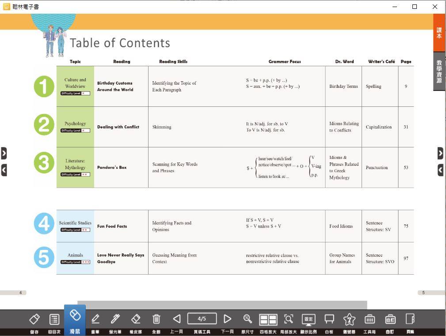Click the "Fun Food Facts" reading title

pos(112,226)
